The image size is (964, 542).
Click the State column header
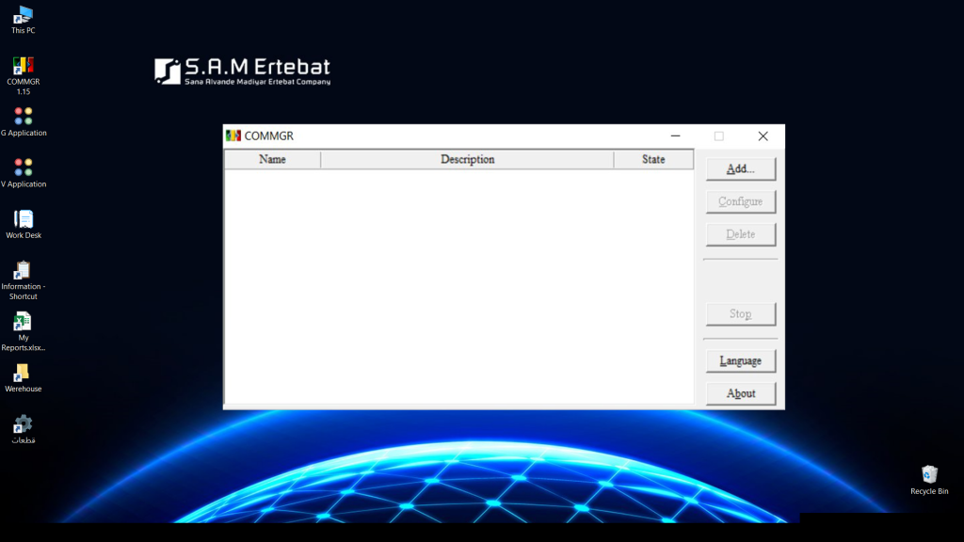[653, 160]
